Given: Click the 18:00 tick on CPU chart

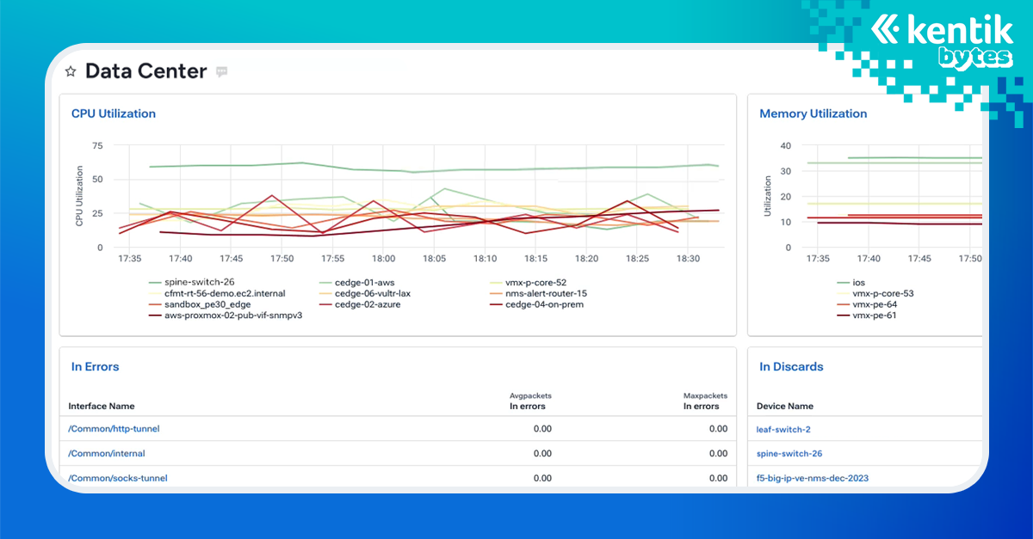Looking at the screenshot, I should click(x=383, y=259).
